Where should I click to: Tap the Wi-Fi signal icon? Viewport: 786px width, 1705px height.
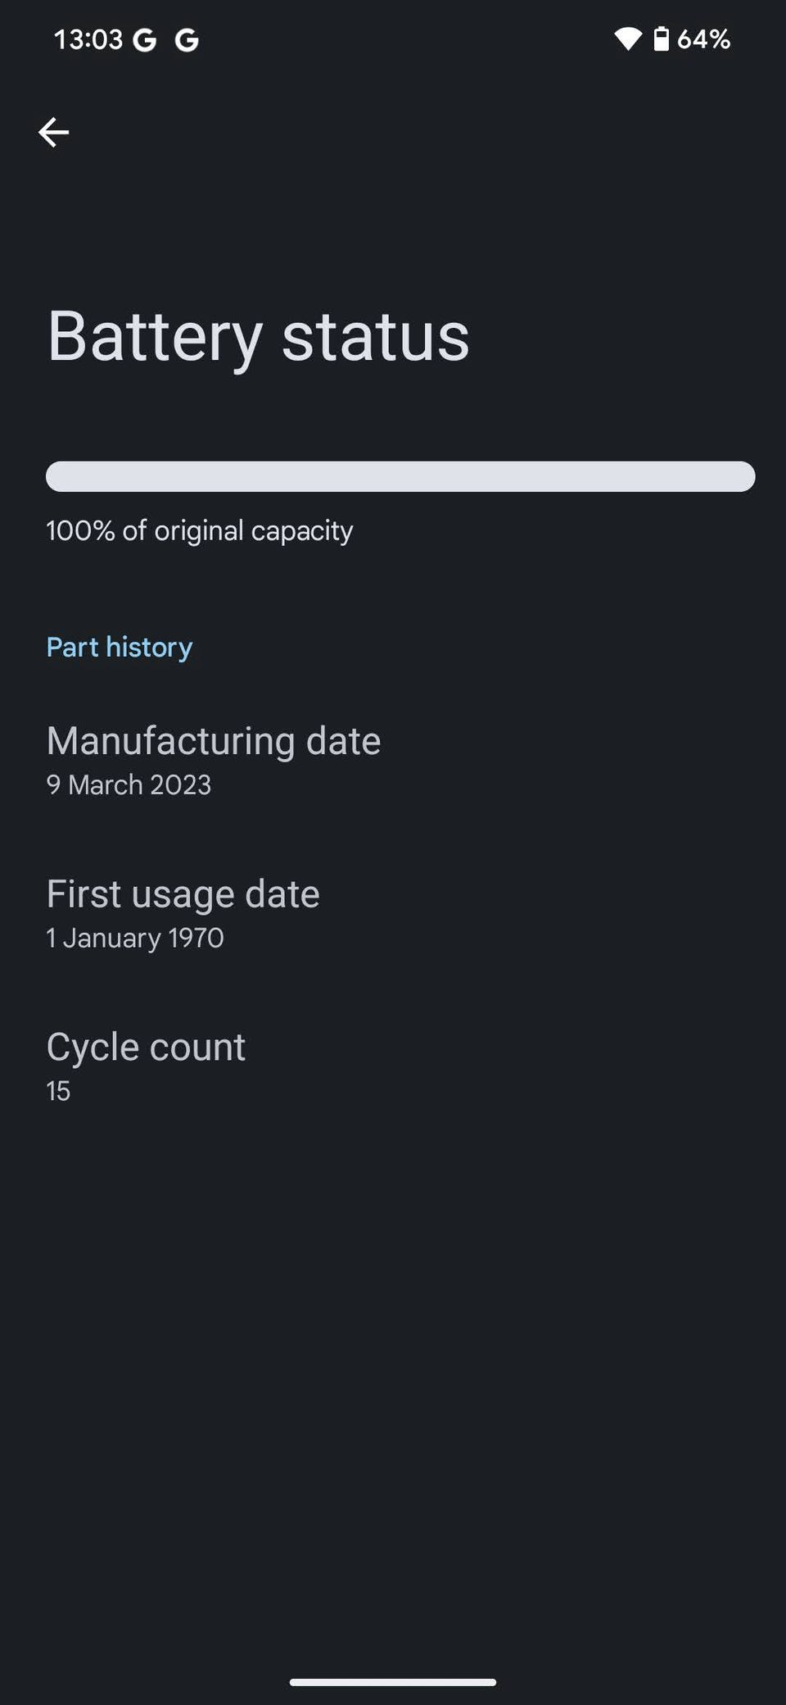click(x=628, y=39)
